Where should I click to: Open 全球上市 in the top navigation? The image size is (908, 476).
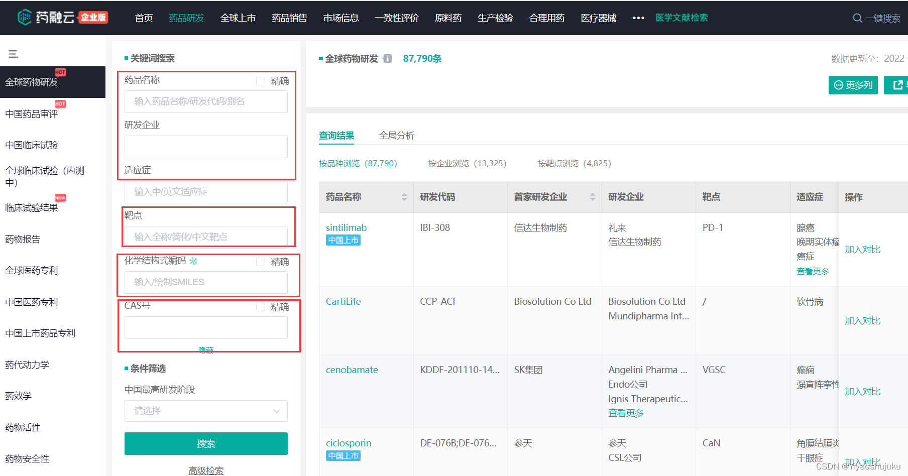tap(238, 18)
